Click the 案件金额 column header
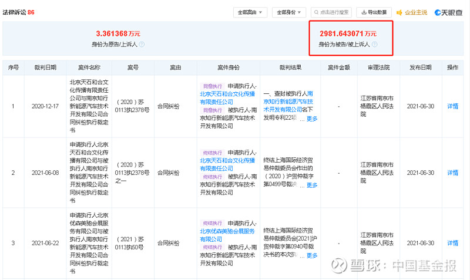This screenshot has height=280, width=470. point(339,68)
